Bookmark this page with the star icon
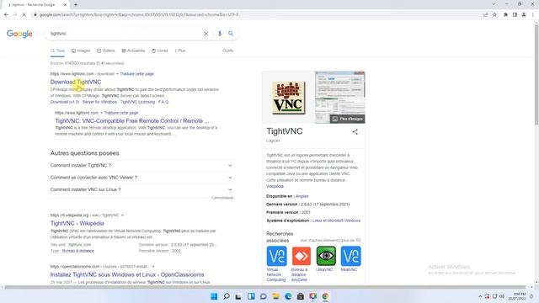This screenshot has height=303, width=539. 494,15
